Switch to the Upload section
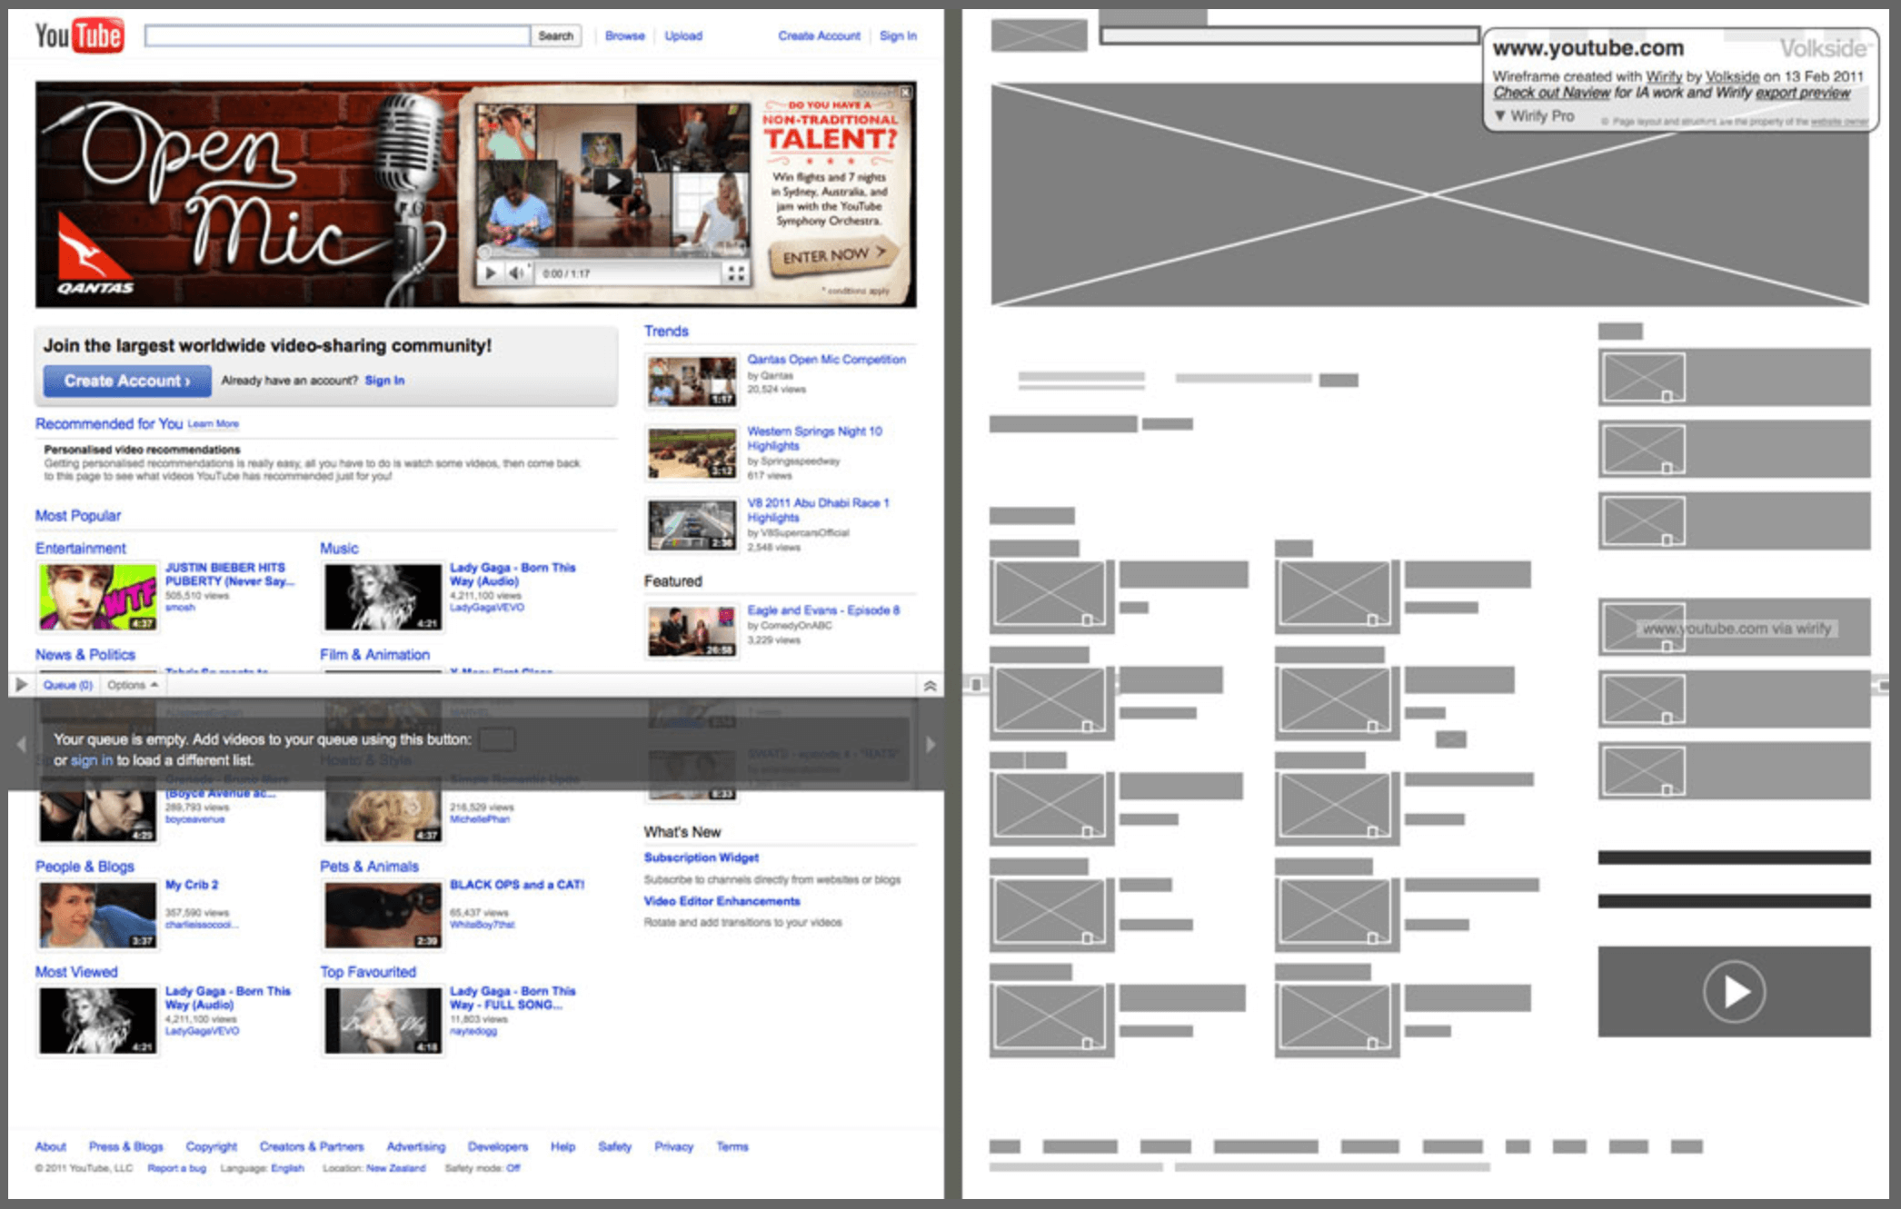 [684, 35]
